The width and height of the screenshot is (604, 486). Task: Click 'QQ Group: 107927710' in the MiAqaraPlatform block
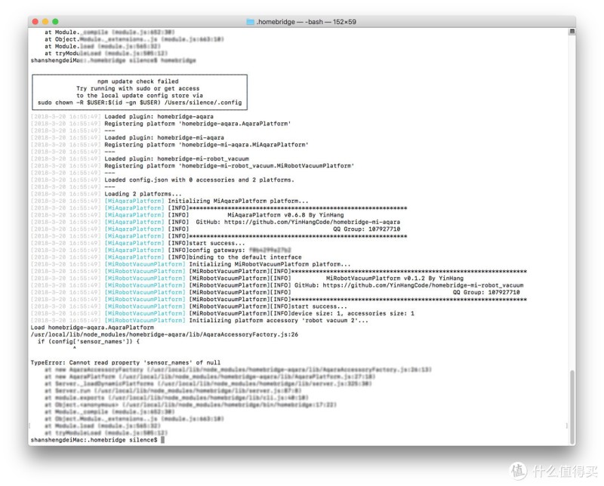[x=367, y=229]
